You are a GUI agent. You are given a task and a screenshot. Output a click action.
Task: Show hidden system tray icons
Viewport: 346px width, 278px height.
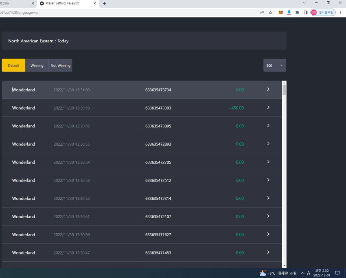tap(302, 273)
